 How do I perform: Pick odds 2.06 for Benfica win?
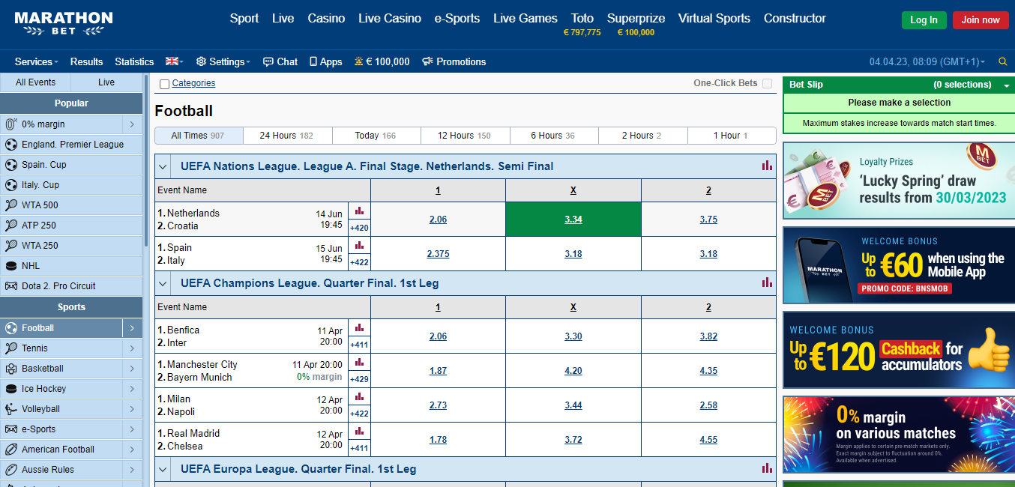tap(438, 336)
